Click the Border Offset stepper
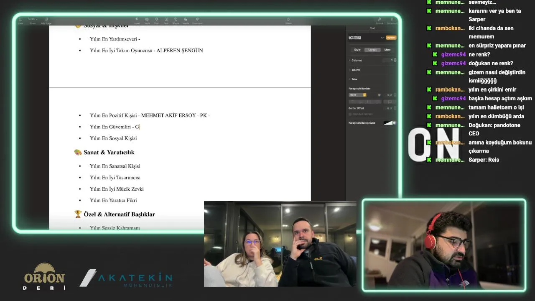Screen dimensions: 535x301 [x=395, y=108]
